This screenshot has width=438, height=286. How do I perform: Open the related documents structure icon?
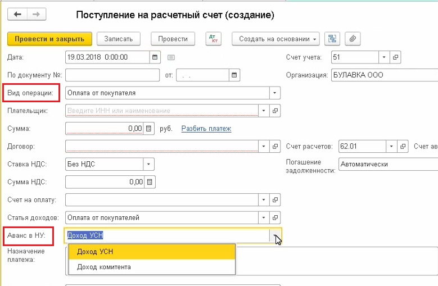333,39
